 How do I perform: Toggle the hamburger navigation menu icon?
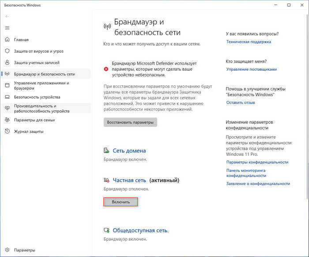coord(7,28)
